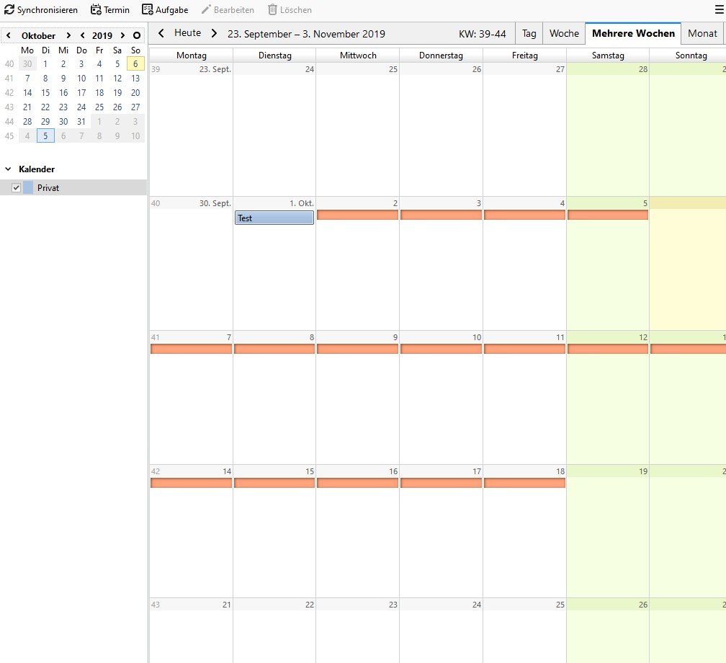Go to next year in mini calendar
Image resolution: width=726 pixels, height=663 pixels.
(122, 35)
